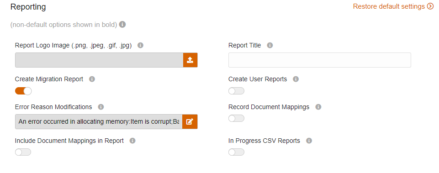Screen dimensions: 439x173
Task: Click the Error Reason Modifications text box
Action: click(99, 121)
